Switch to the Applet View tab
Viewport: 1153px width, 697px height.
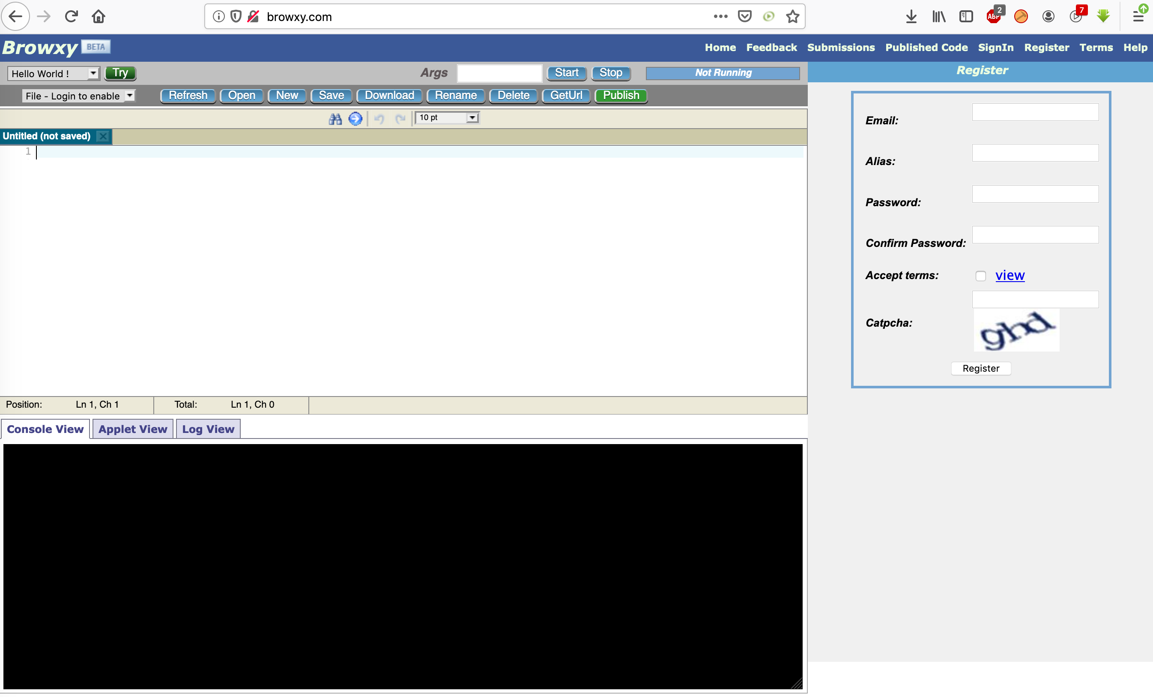pos(132,429)
